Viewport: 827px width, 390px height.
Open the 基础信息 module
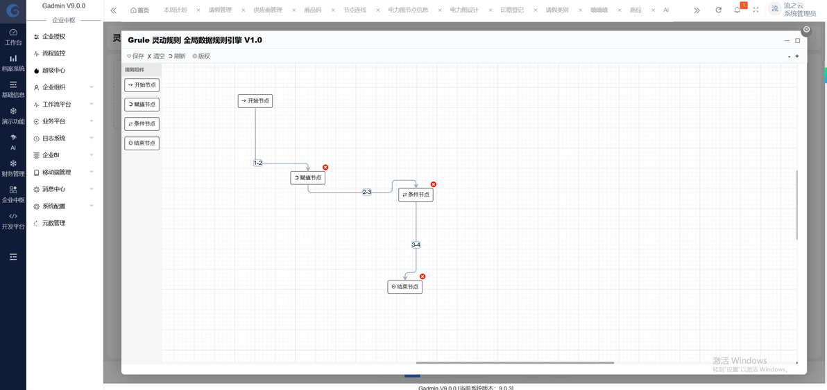point(13,89)
